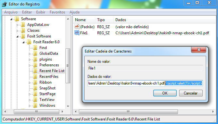Image resolution: width=218 pixels, height=124 pixels.
Task: Open the Favoritos menu
Action: [x=57, y=12]
